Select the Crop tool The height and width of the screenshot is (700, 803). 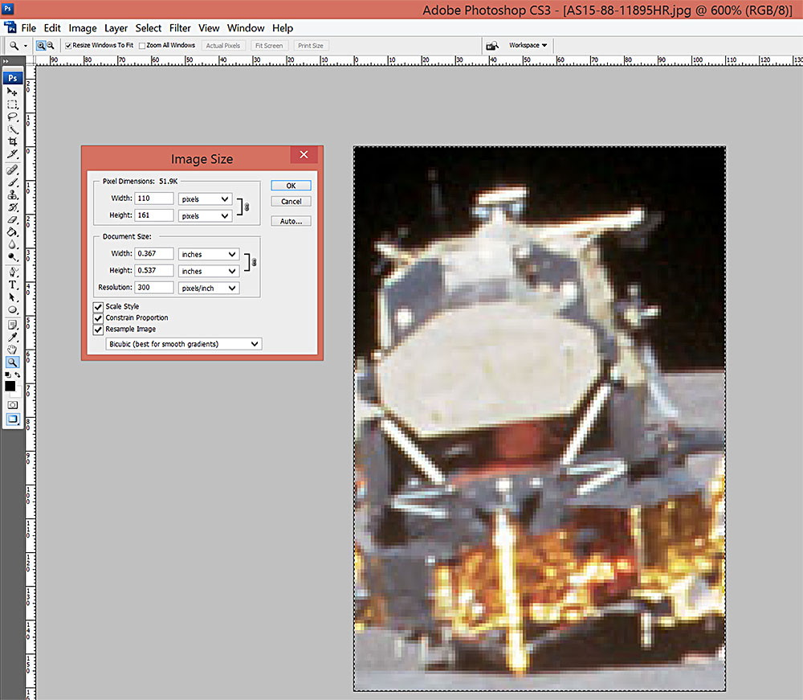coord(12,141)
